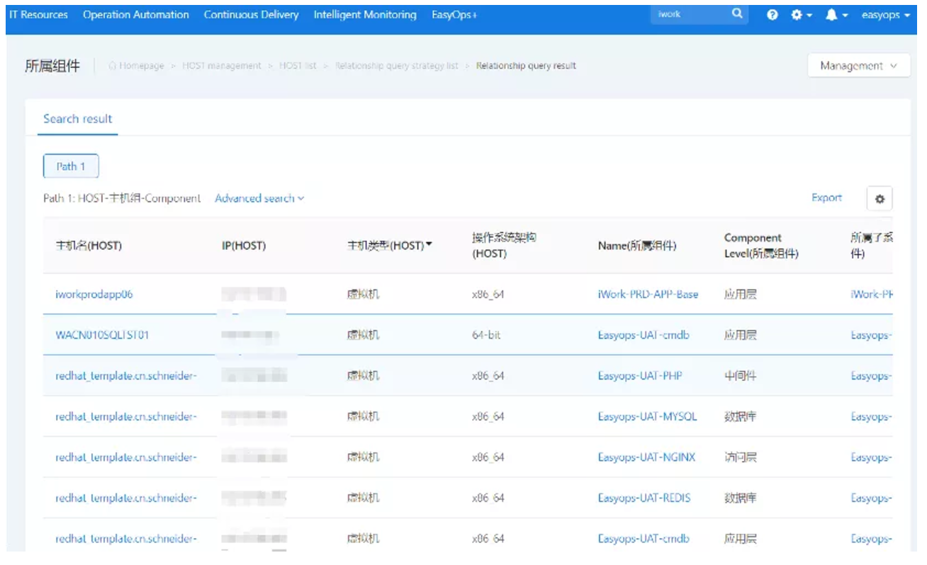Open redhat_template host in Easyops-UAT-REDIS row

click(x=126, y=498)
